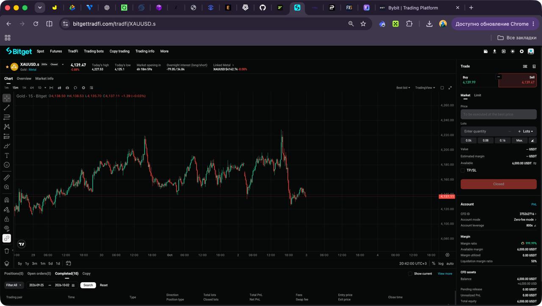Select the 0.08 lots quick button
Screen dimensions: 542x306
point(486,140)
